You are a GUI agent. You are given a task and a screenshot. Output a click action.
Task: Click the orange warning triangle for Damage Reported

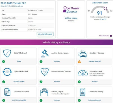tap(79, 62)
